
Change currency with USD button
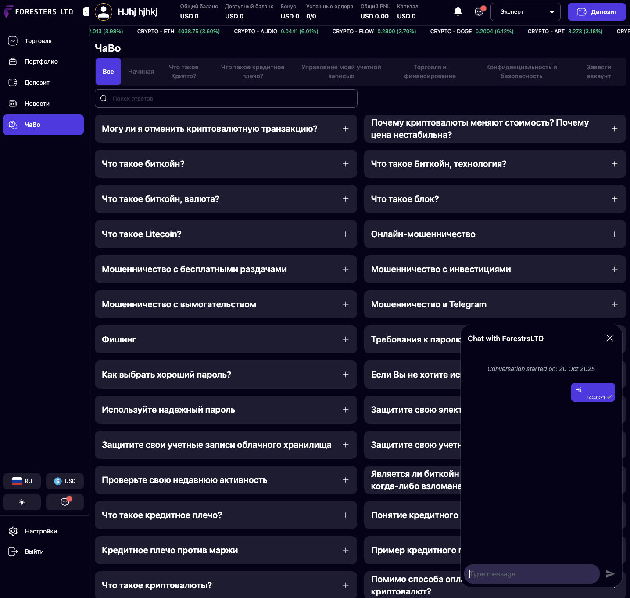click(65, 481)
